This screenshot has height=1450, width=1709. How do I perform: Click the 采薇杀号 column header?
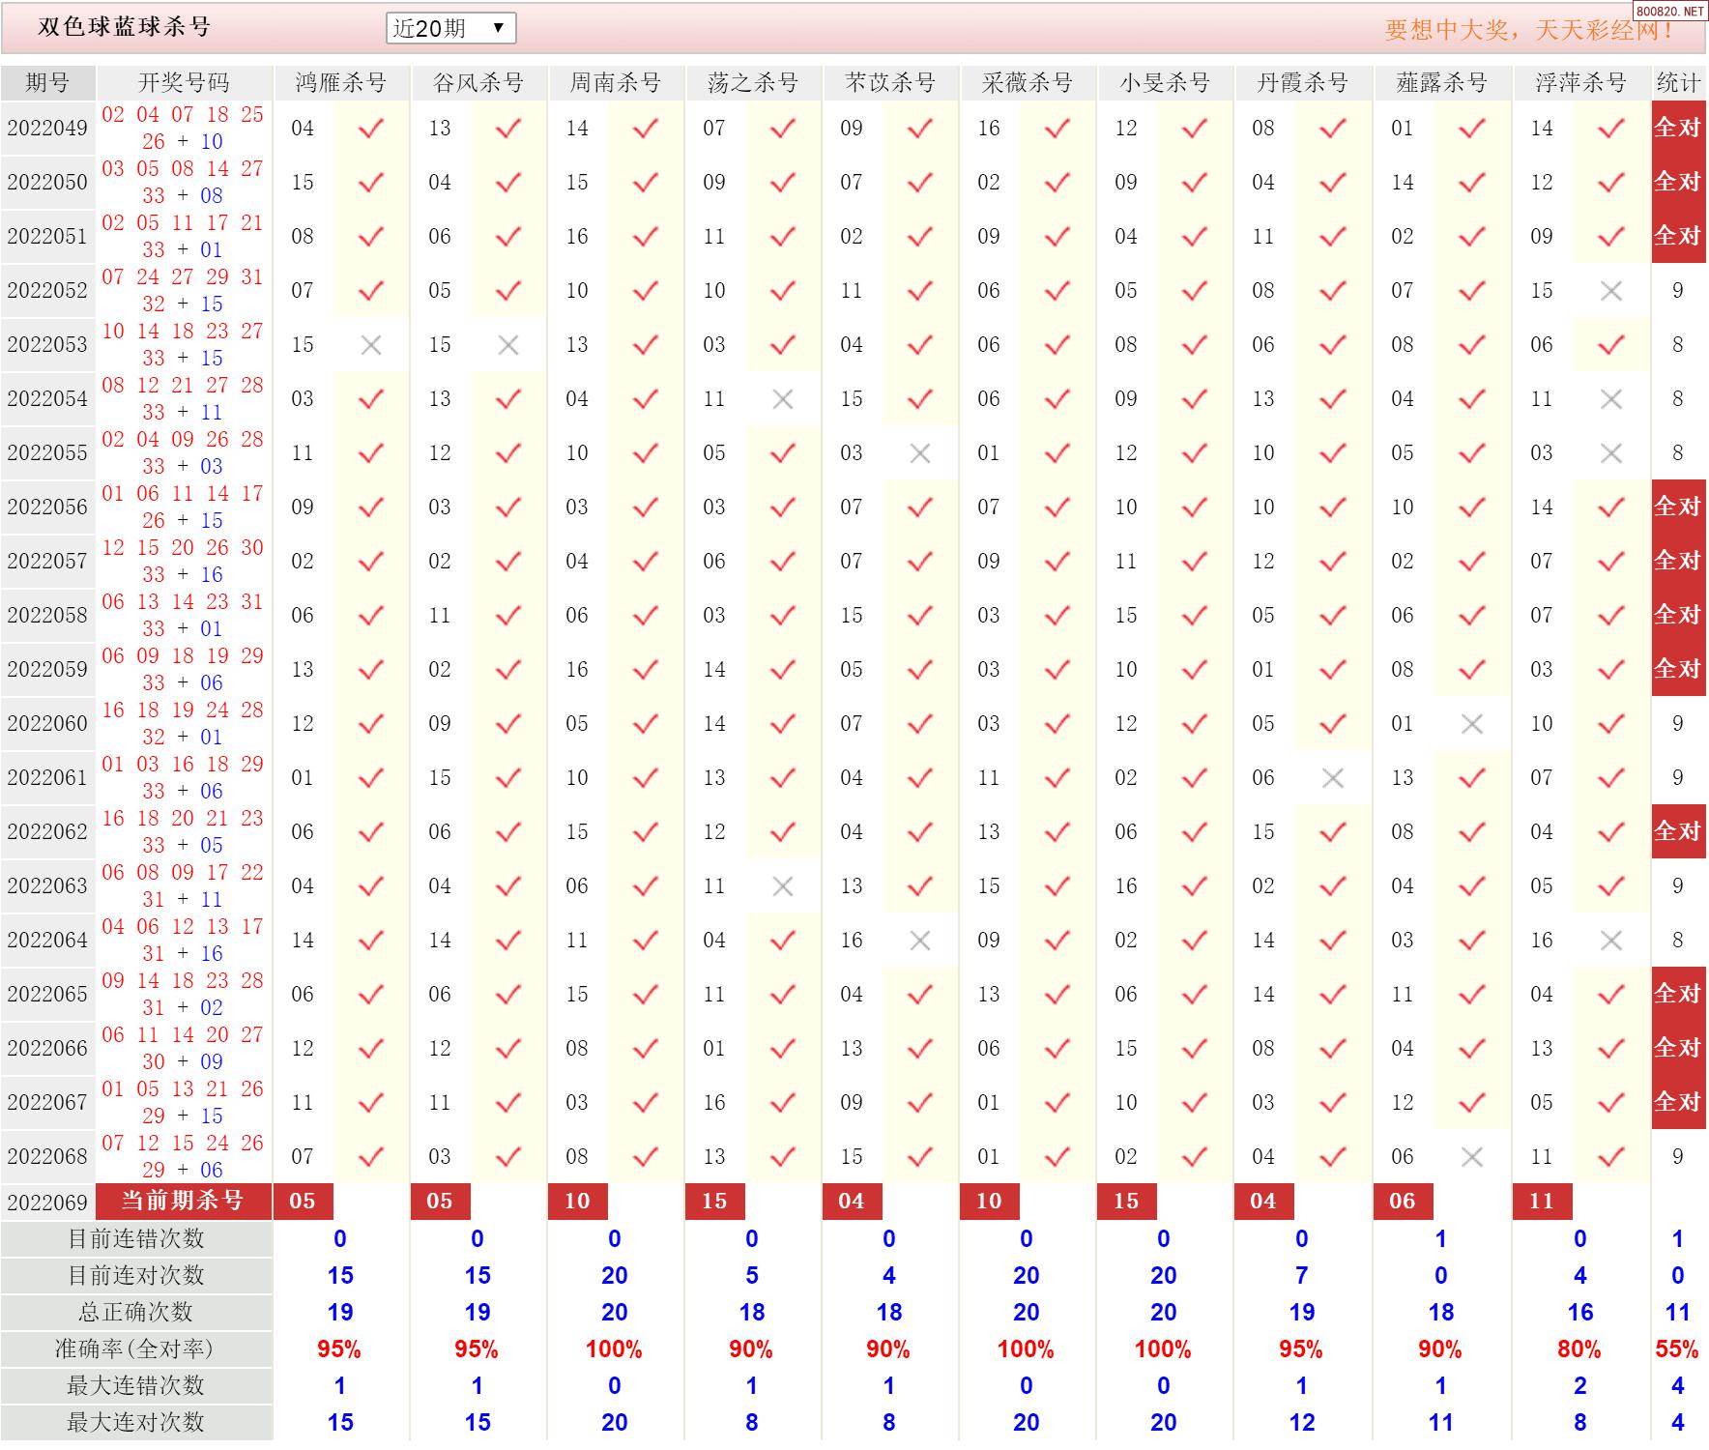click(1028, 83)
